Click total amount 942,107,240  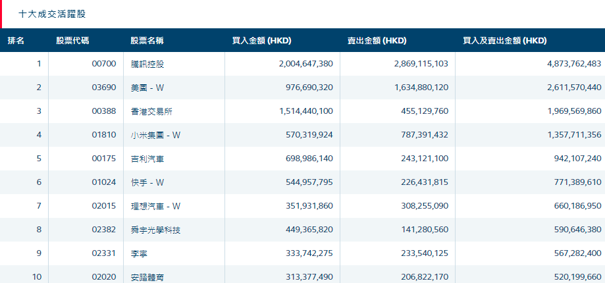[577, 159]
